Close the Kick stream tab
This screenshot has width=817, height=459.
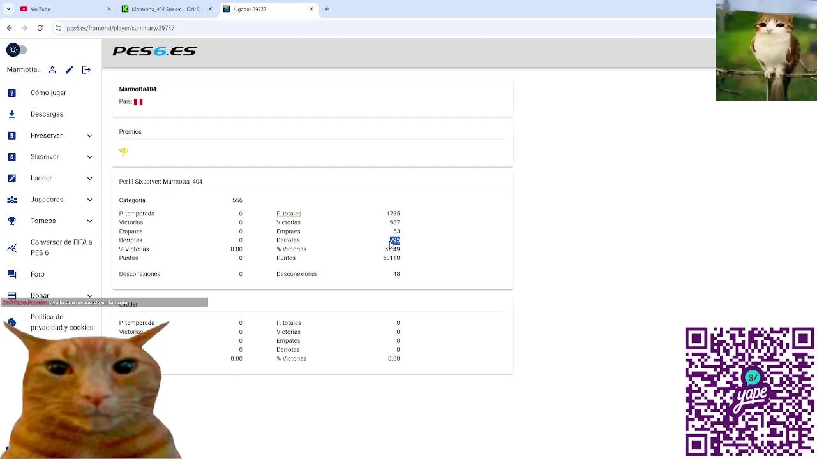point(210,9)
